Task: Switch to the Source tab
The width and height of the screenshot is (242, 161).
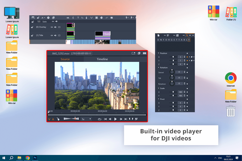Action: (x=65, y=59)
